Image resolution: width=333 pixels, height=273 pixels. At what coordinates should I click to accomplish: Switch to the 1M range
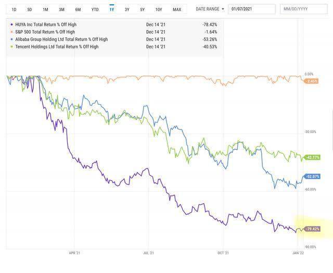(45, 9)
